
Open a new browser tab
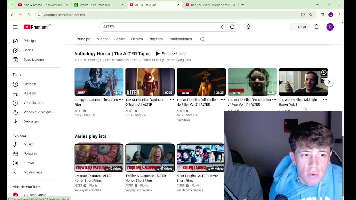pos(243,5)
